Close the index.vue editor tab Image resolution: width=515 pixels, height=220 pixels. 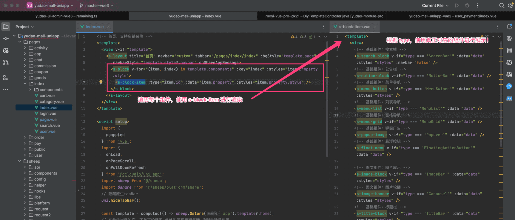(108, 27)
